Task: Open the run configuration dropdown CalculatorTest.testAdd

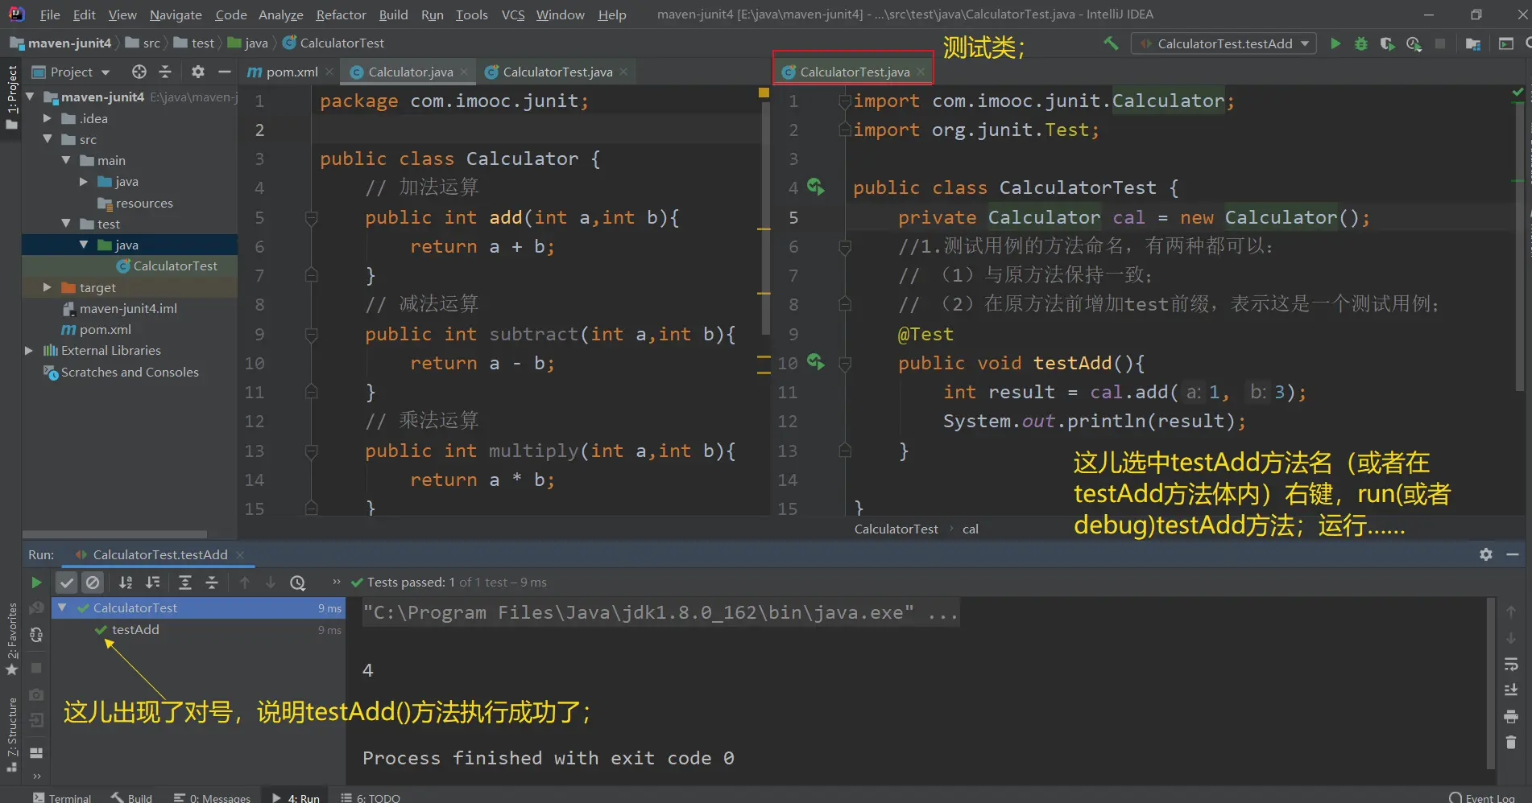Action: click(1224, 43)
